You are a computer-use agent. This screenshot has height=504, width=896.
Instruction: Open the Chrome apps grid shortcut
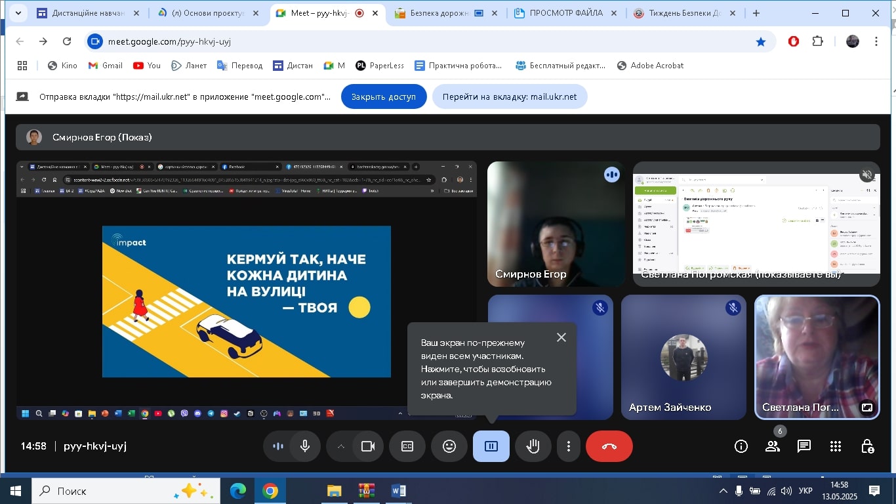pyautogui.click(x=22, y=66)
